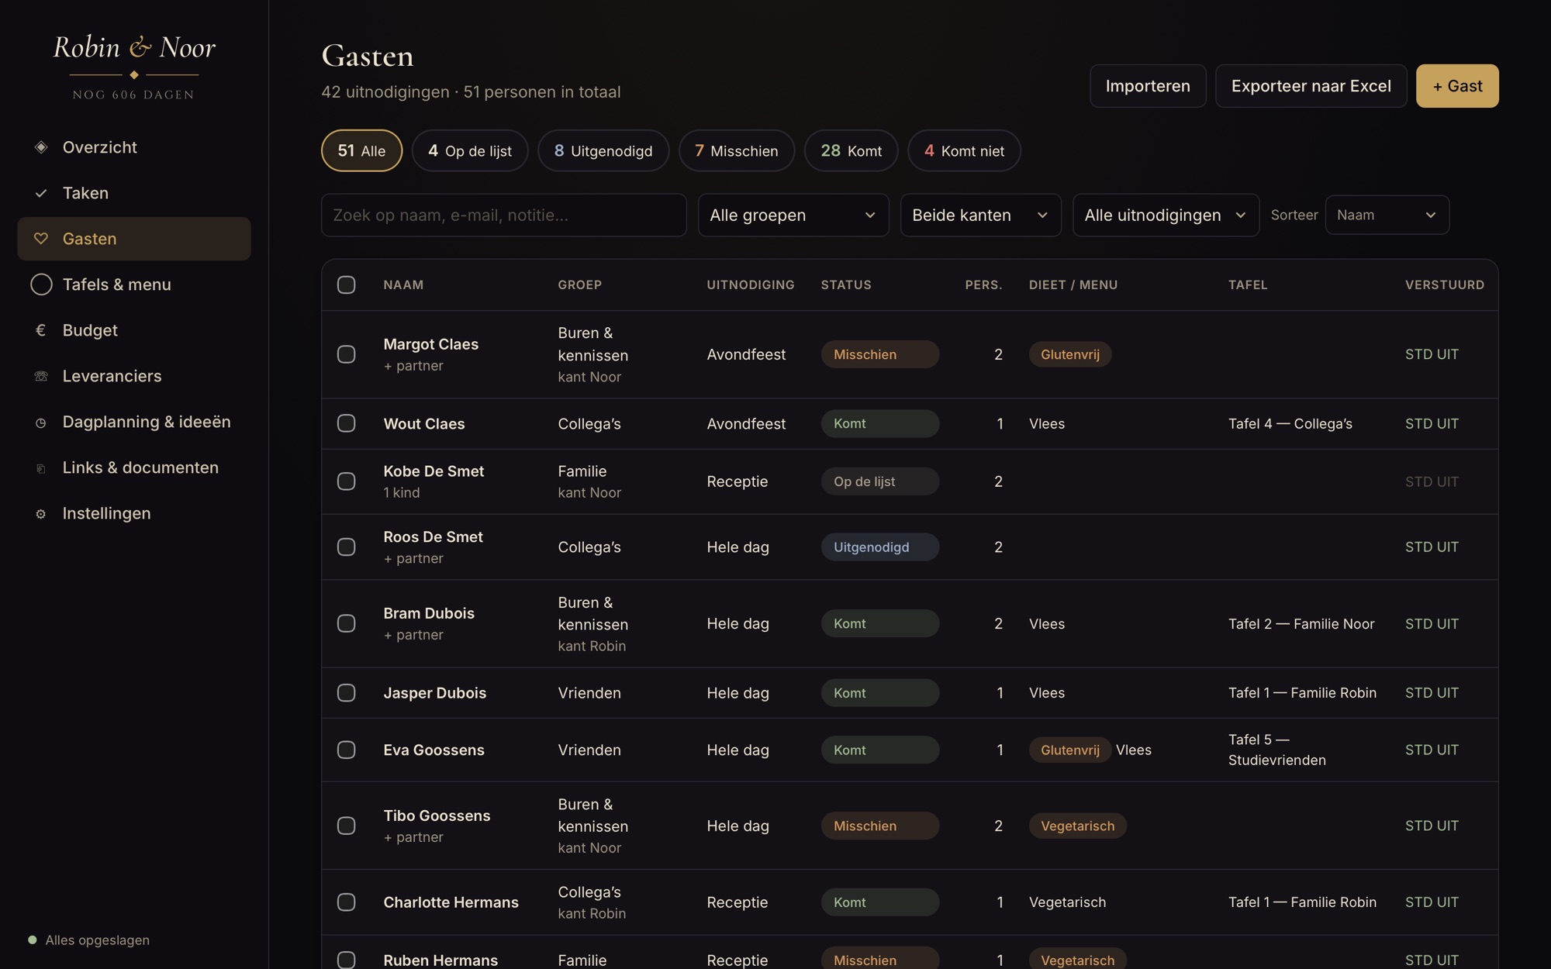Sort by the PERS. column header
This screenshot has height=969, width=1551.
coord(983,284)
